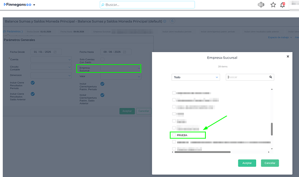The image size is (299, 177).
Task: Open the Todo filter dropdown
Action: (195, 77)
